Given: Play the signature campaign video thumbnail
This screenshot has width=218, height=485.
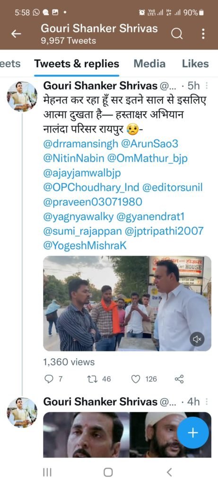Looking at the screenshot, I should click(127, 304).
